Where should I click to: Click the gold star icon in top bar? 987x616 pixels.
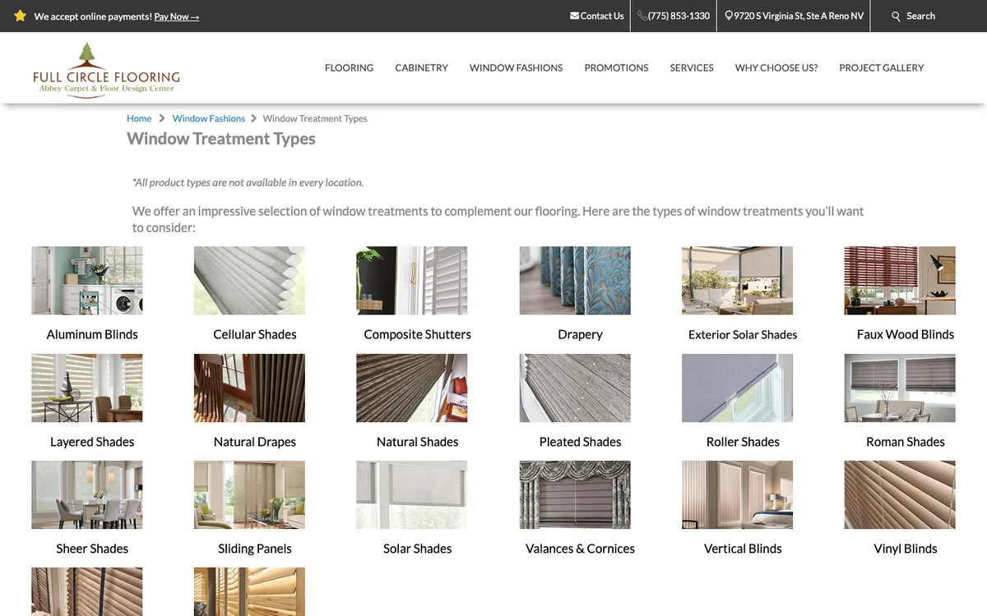pos(21,16)
